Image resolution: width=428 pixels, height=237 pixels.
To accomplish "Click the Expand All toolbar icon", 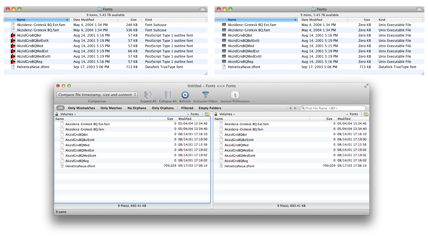I will point(148,95).
